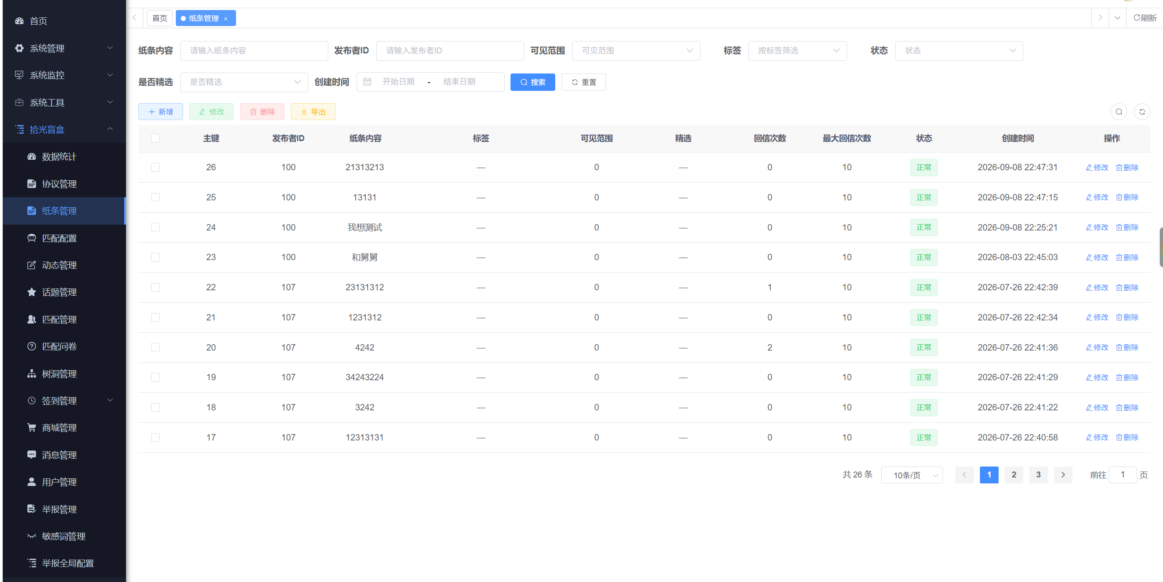Click the 重置 button

tap(584, 82)
